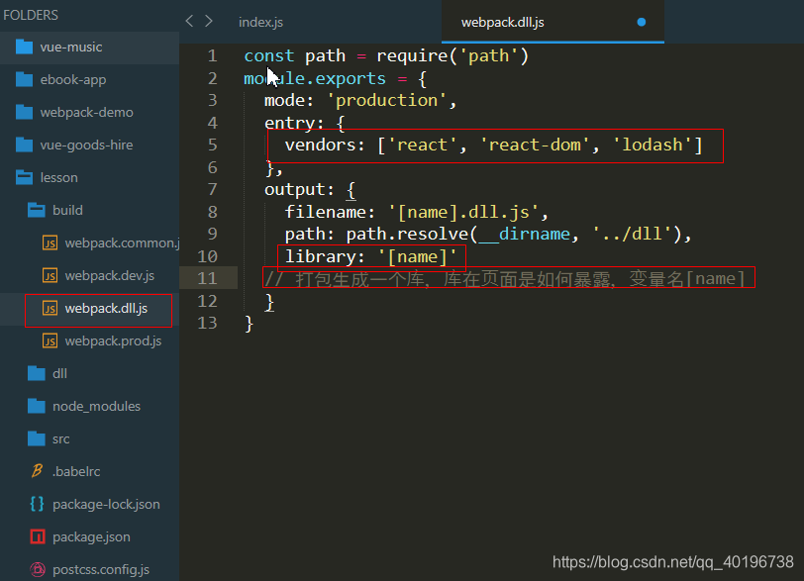Click the PostCSS icon beside postcss.config.js

pos(36,569)
